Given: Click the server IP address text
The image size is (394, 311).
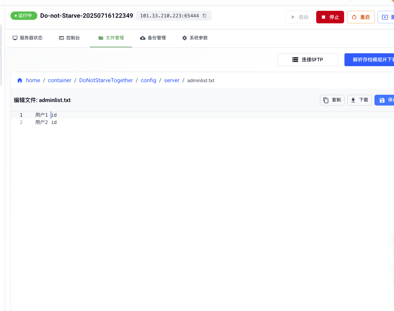Looking at the screenshot, I should click(169, 16).
